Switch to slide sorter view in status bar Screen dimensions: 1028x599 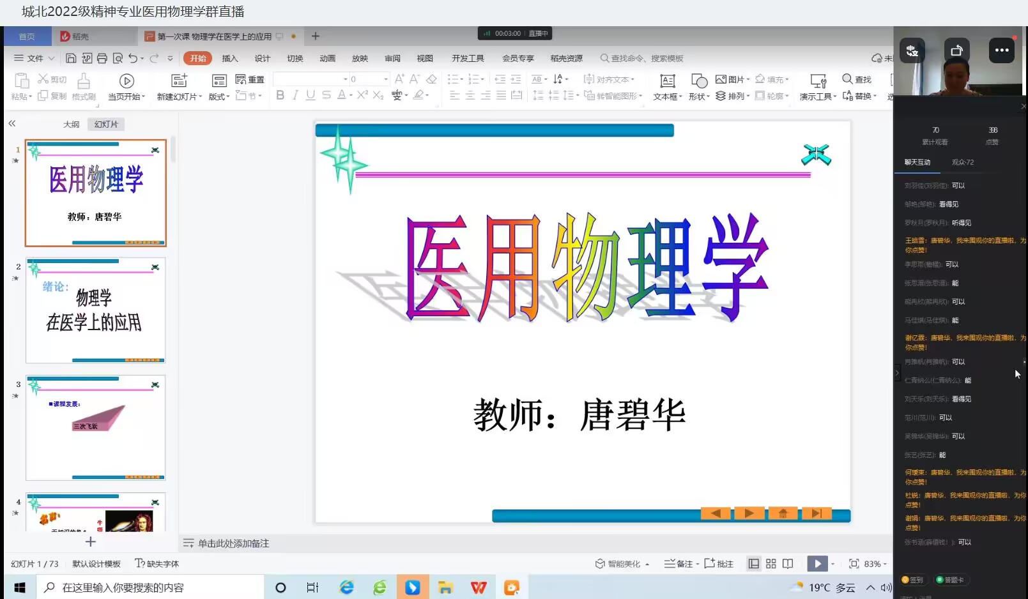(x=771, y=564)
